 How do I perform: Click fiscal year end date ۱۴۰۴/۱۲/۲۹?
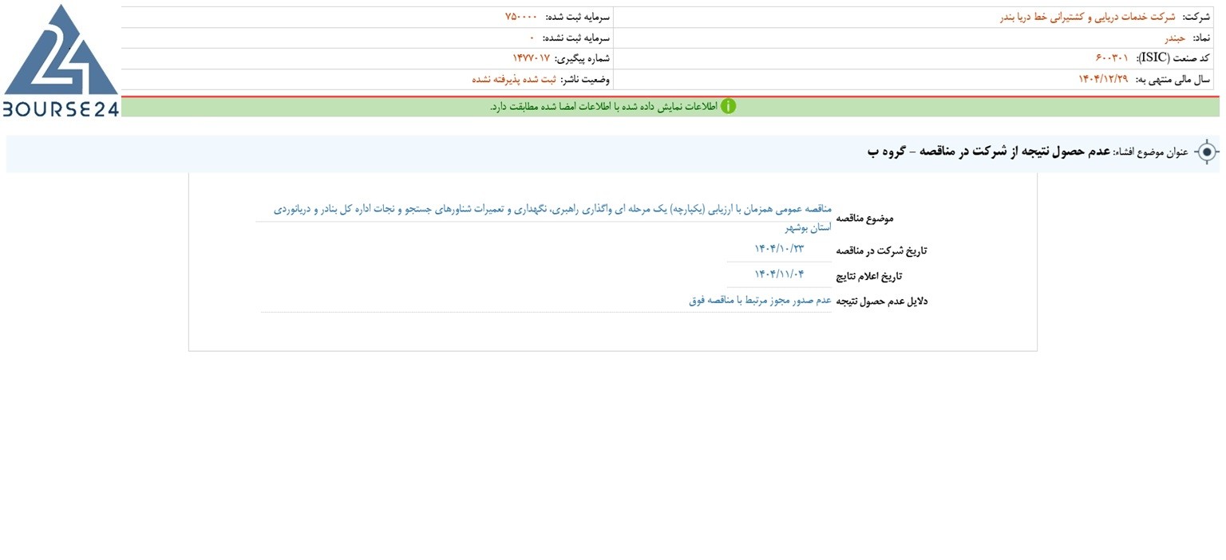(x=1104, y=79)
